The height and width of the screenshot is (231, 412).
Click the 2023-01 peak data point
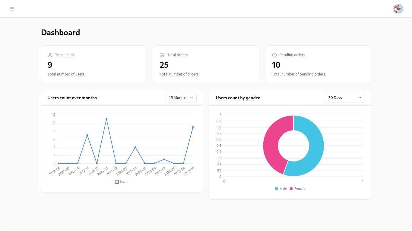click(x=106, y=119)
